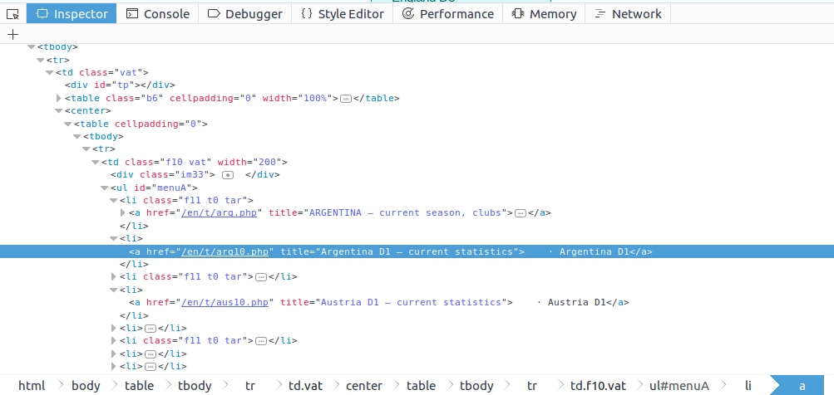Screen dimensions: 834x395
Task: Follow the /en/t/arg10.php href link
Action: point(225,251)
